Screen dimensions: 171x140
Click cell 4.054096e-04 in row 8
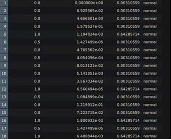click(x=90, y=58)
